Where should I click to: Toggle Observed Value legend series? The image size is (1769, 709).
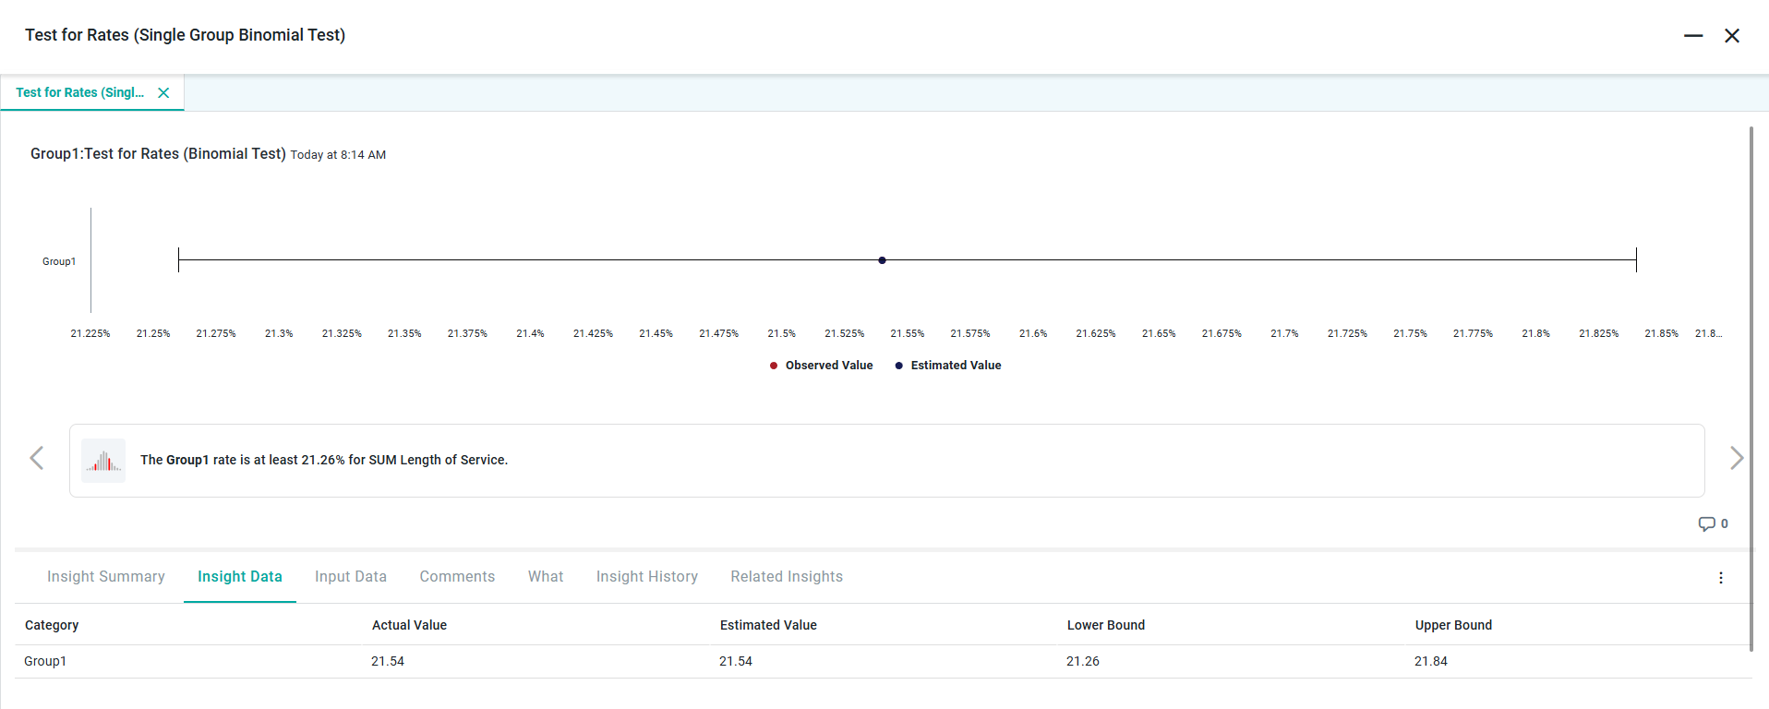coord(821,366)
